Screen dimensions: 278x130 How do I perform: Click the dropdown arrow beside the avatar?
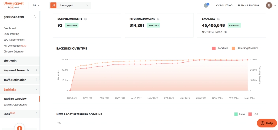[275, 5]
